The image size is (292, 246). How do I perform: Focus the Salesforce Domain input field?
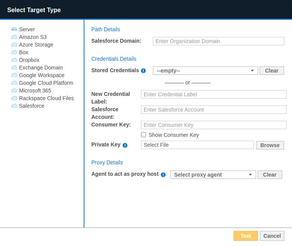pyautogui.click(x=218, y=41)
